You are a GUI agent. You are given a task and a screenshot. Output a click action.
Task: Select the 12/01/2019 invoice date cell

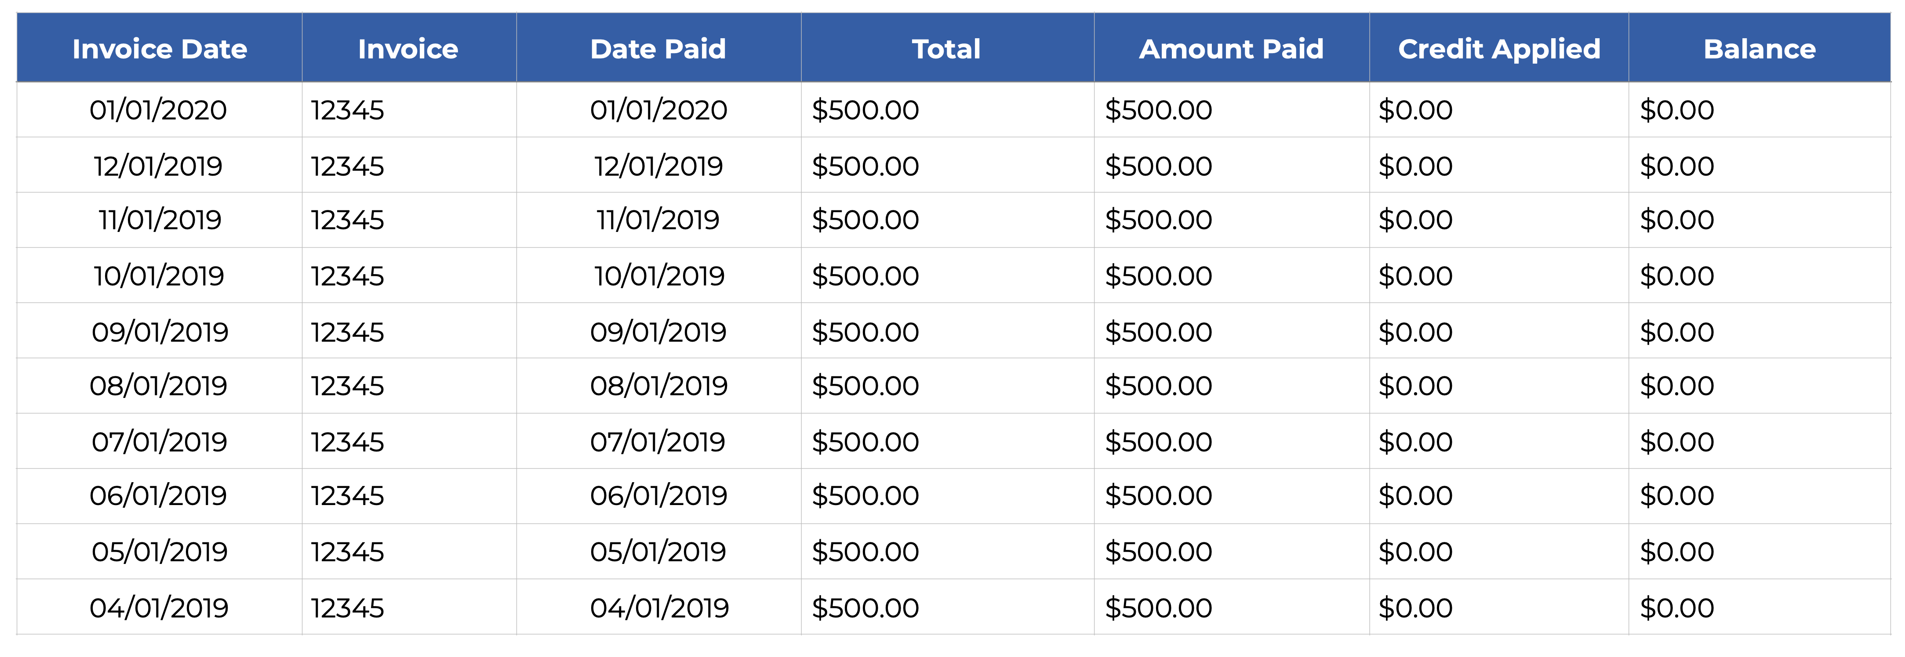(x=158, y=166)
